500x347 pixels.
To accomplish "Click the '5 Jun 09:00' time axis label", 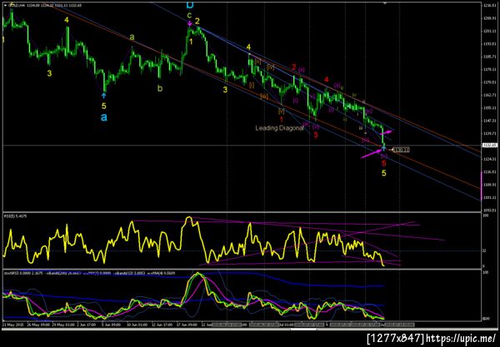I will click(112, 325).
